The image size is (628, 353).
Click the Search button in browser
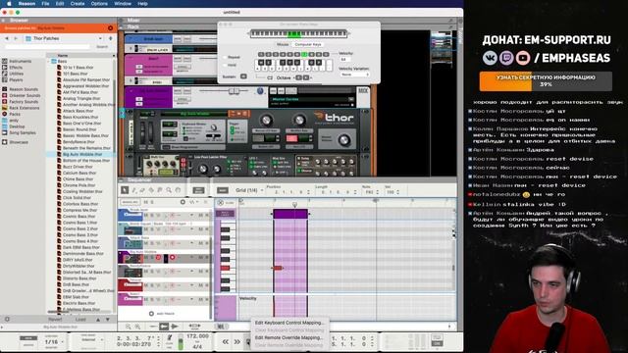point(102,47)
